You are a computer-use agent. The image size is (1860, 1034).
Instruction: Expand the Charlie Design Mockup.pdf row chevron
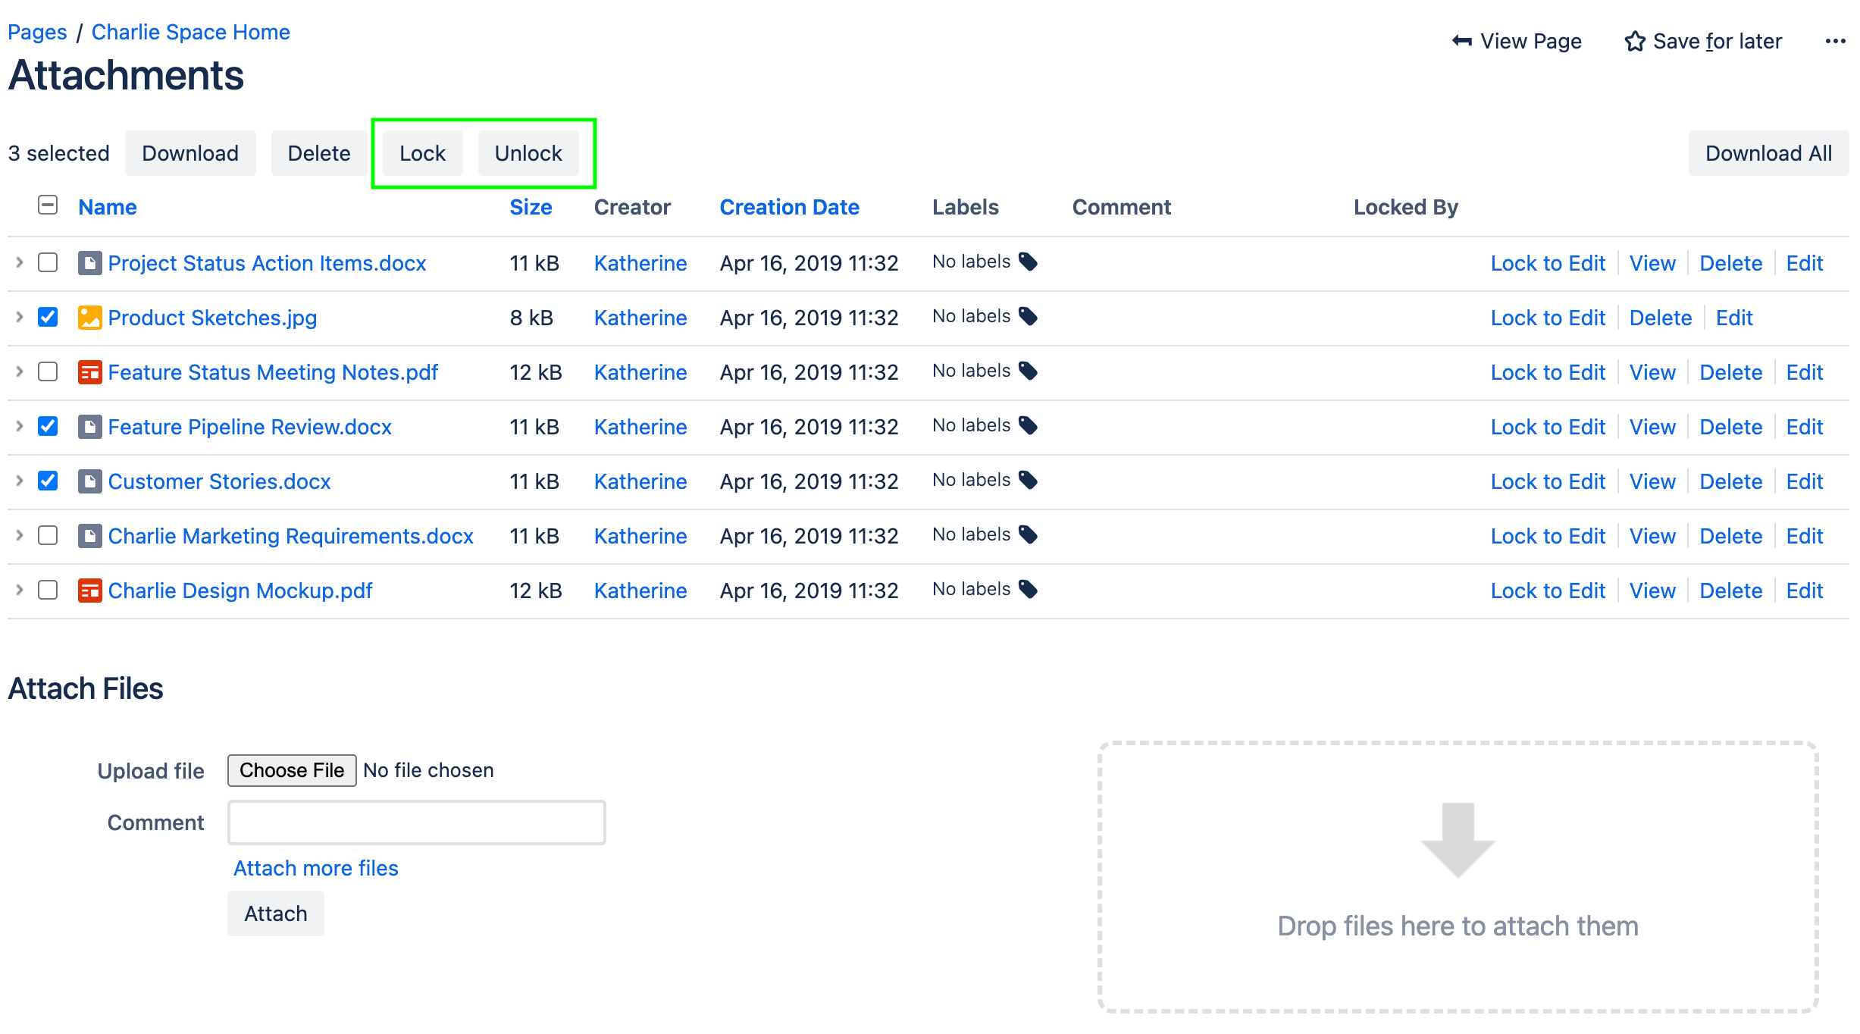[20, 590]
